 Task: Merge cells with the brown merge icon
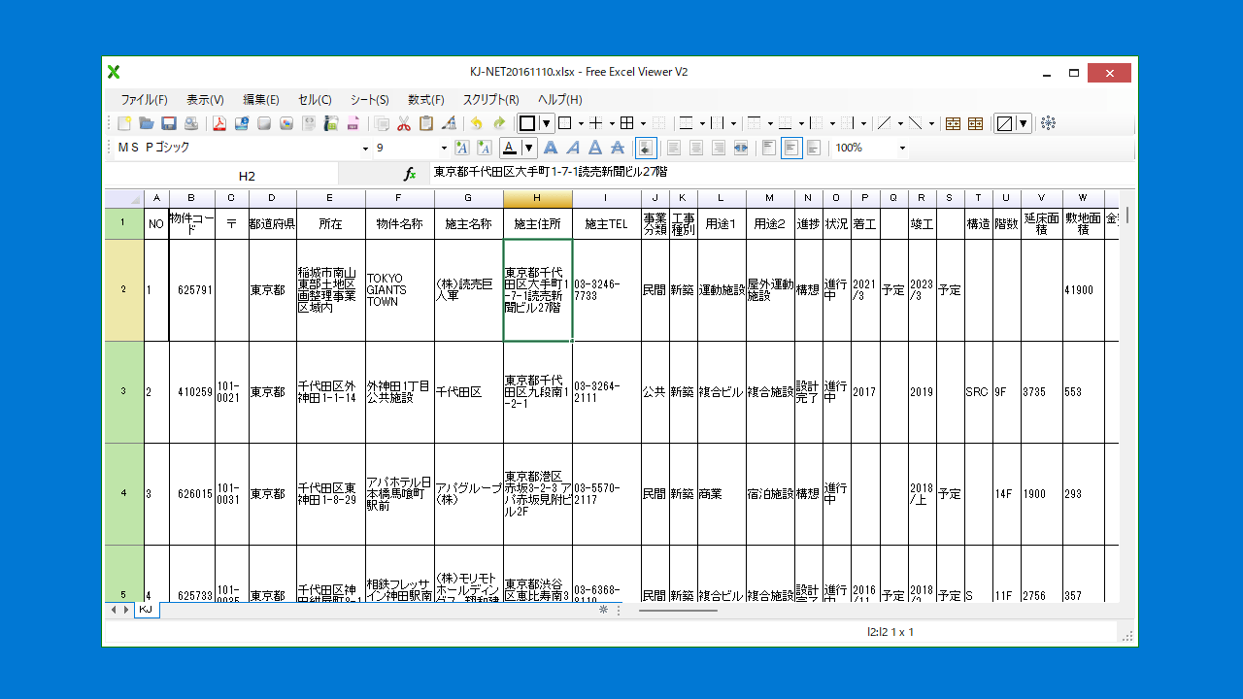click(x=953, y=123)
